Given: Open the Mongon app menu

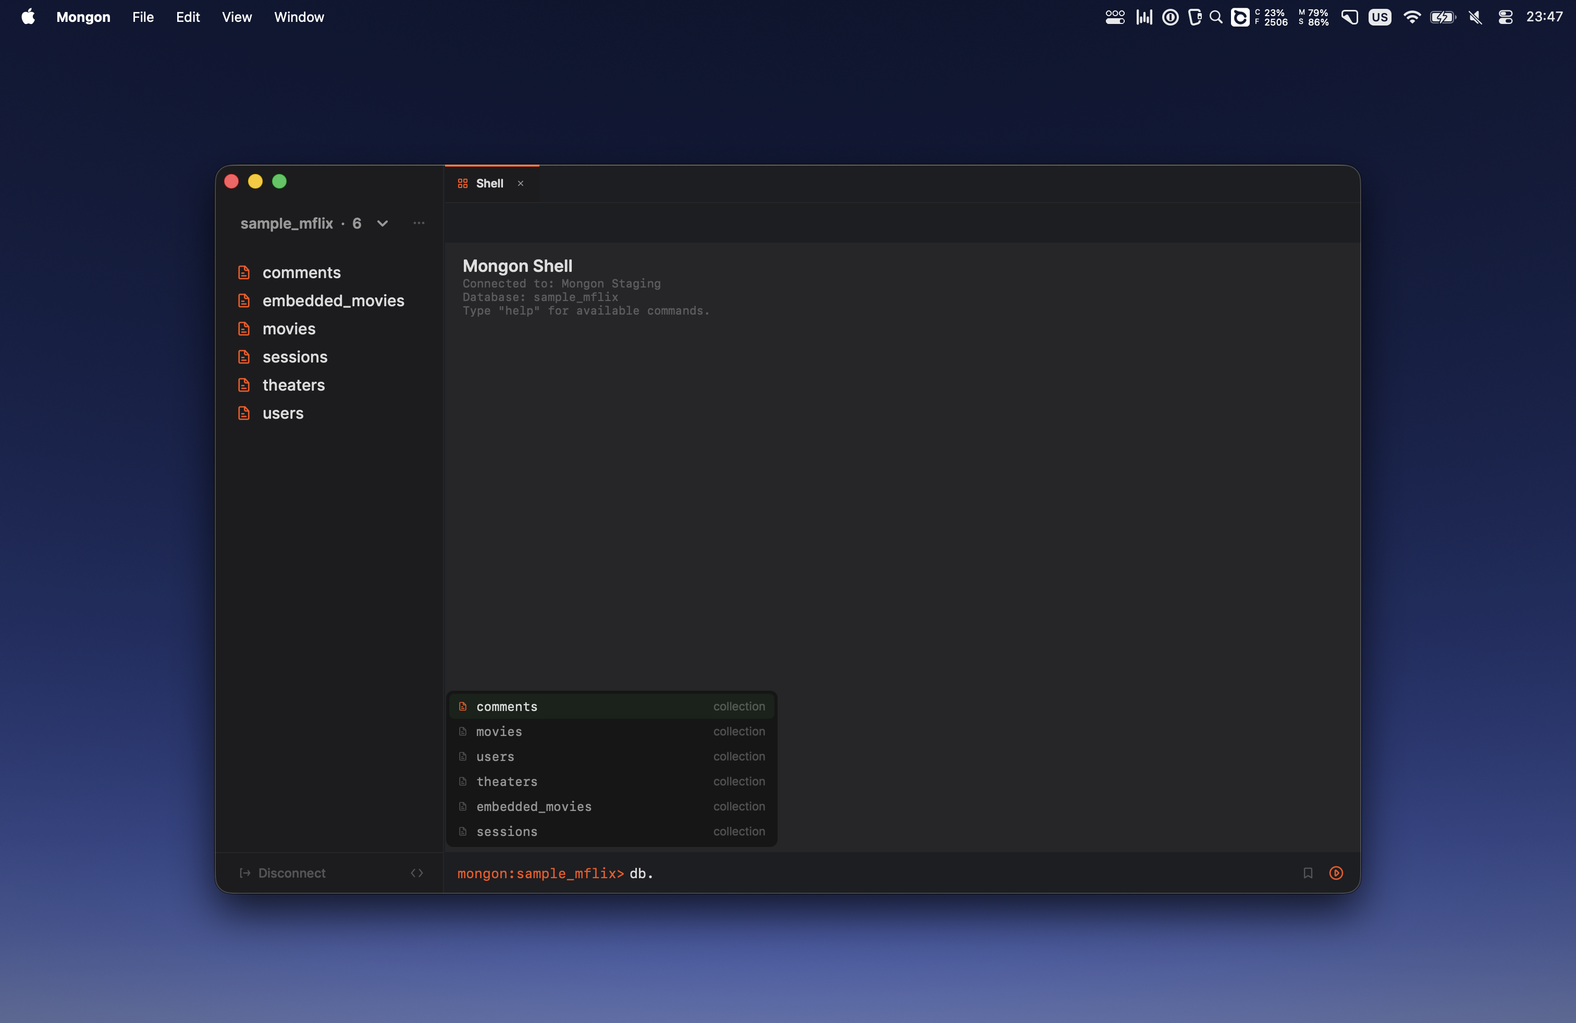Looking at the screenshot, I should coord(83,17).
